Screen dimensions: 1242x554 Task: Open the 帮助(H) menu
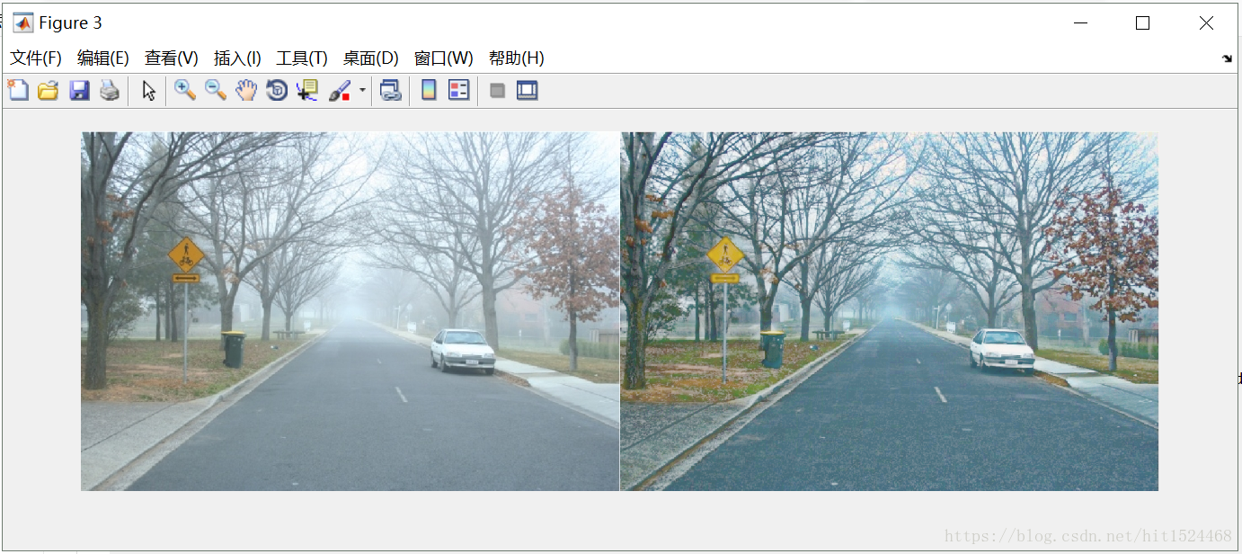pos(517,58)
